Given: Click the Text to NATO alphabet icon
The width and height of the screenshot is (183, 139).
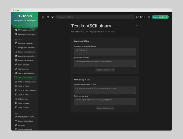Looking at the screenshot, I should (16, 73).
